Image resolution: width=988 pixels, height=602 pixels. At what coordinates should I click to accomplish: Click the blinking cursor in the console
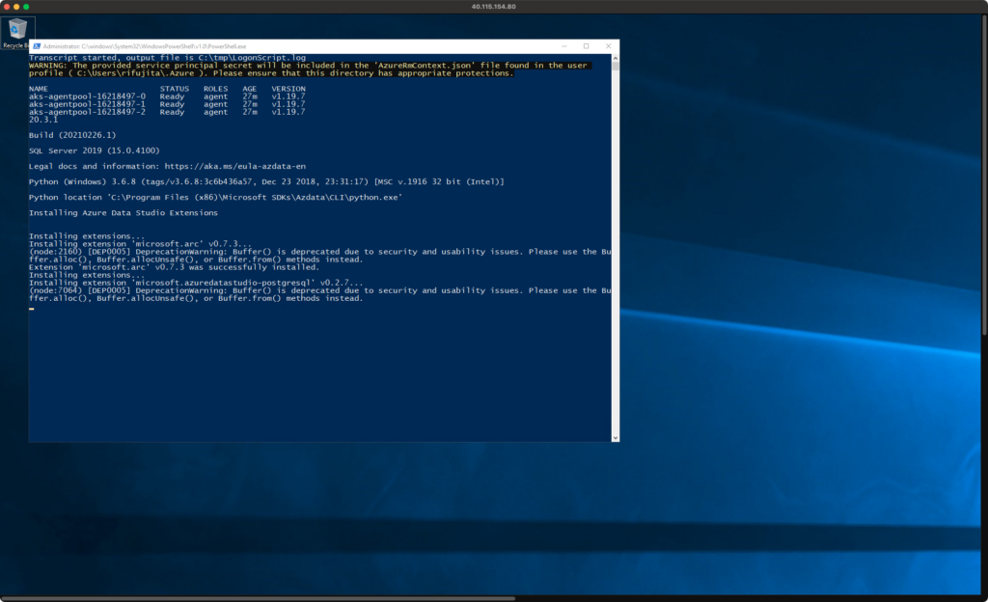click(32, 309)
